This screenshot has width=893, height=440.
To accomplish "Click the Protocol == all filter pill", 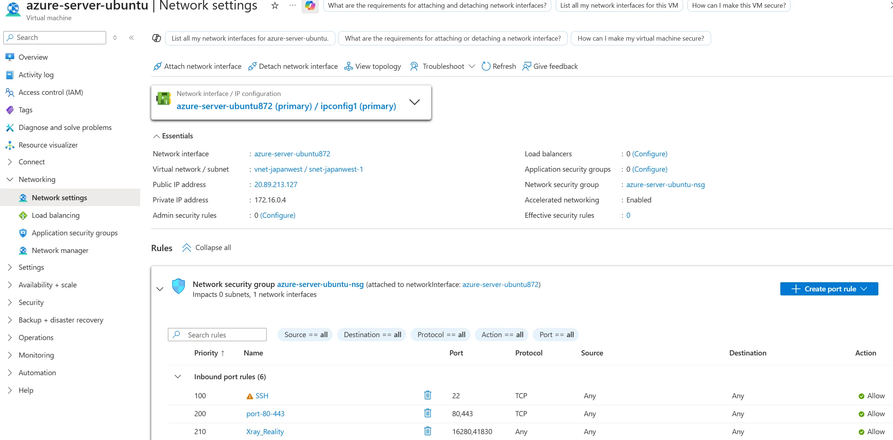I will (x=441, y=335).
